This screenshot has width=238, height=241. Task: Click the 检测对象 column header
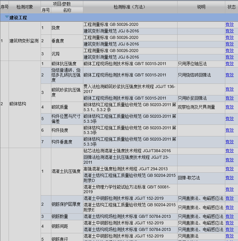coord(25,7)
